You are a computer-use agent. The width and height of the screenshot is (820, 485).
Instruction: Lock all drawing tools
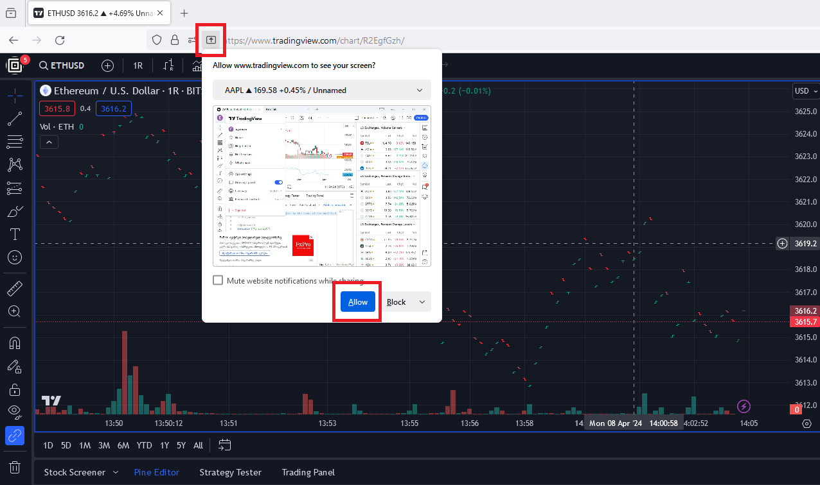point(15,389)
